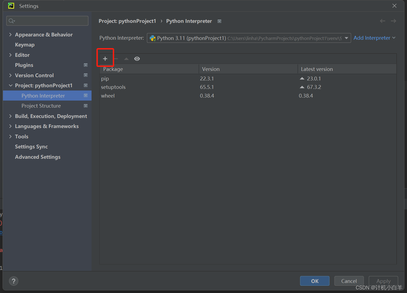Click setuptools version 65.5.1 cell
Viewport: 407px width, 293px height.
(207, 87)
